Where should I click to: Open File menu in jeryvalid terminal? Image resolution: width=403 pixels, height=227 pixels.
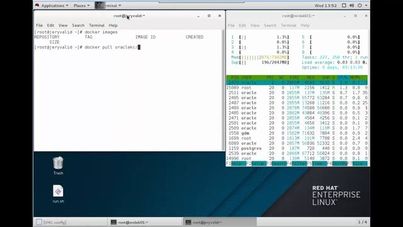(x=39, y=25)
